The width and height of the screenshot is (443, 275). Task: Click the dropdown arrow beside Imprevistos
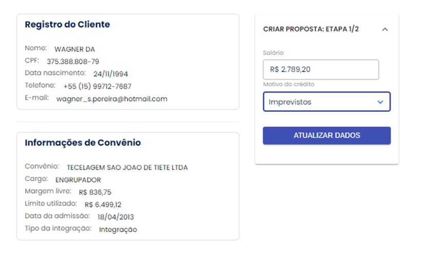(x=380, y=102)
